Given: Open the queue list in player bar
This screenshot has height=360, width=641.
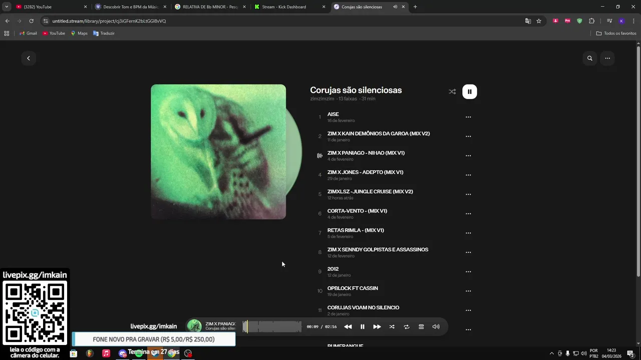Looking at the screenshot, I should pyautogui.click(x=421, y=327).
